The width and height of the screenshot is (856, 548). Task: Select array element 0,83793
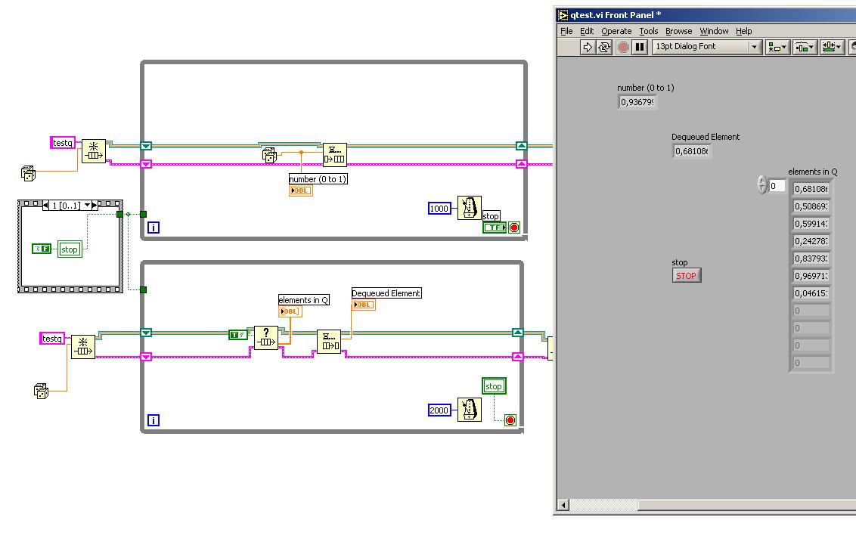[x=811, y=259]
